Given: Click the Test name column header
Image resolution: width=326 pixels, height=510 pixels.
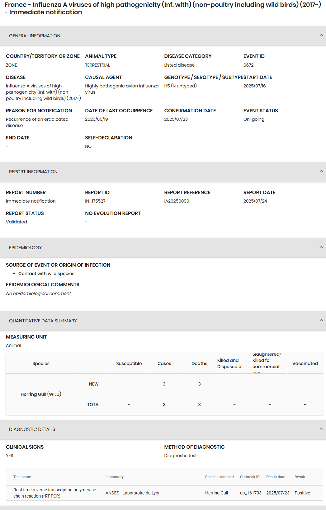Looking at the screenshot, I should 22,477.
